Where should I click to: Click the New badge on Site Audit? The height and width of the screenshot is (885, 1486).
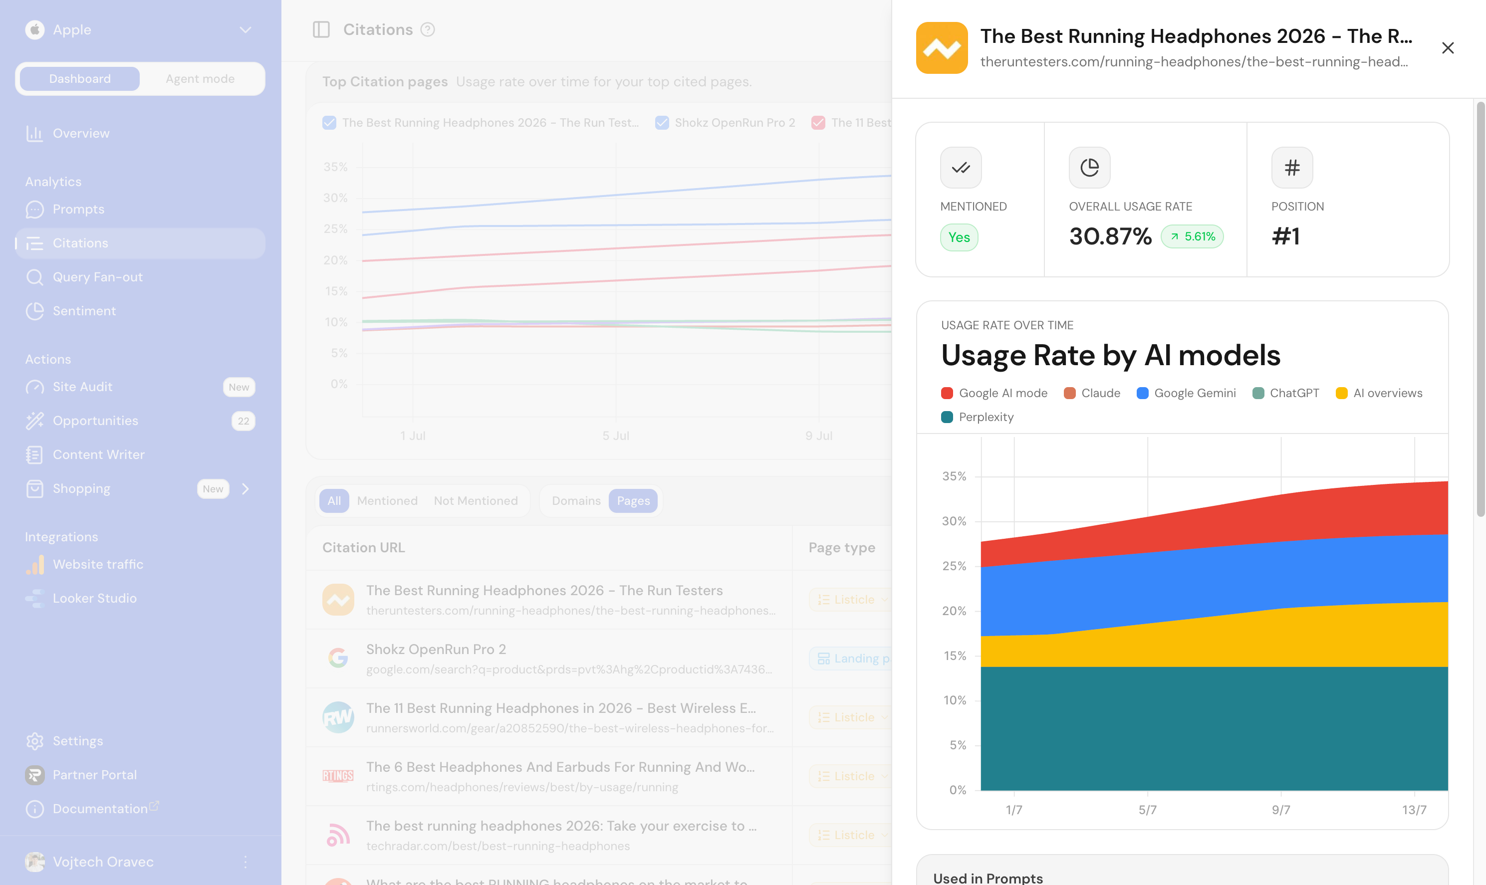239,387
